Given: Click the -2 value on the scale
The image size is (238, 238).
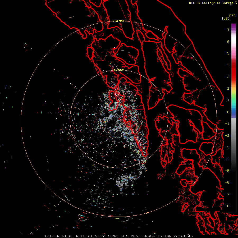Looking at the screenshot, I should tap(227, 136).
